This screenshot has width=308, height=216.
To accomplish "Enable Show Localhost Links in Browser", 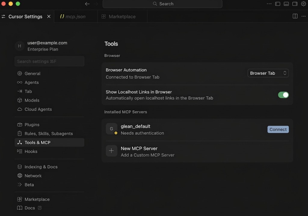I will (283, 95).
